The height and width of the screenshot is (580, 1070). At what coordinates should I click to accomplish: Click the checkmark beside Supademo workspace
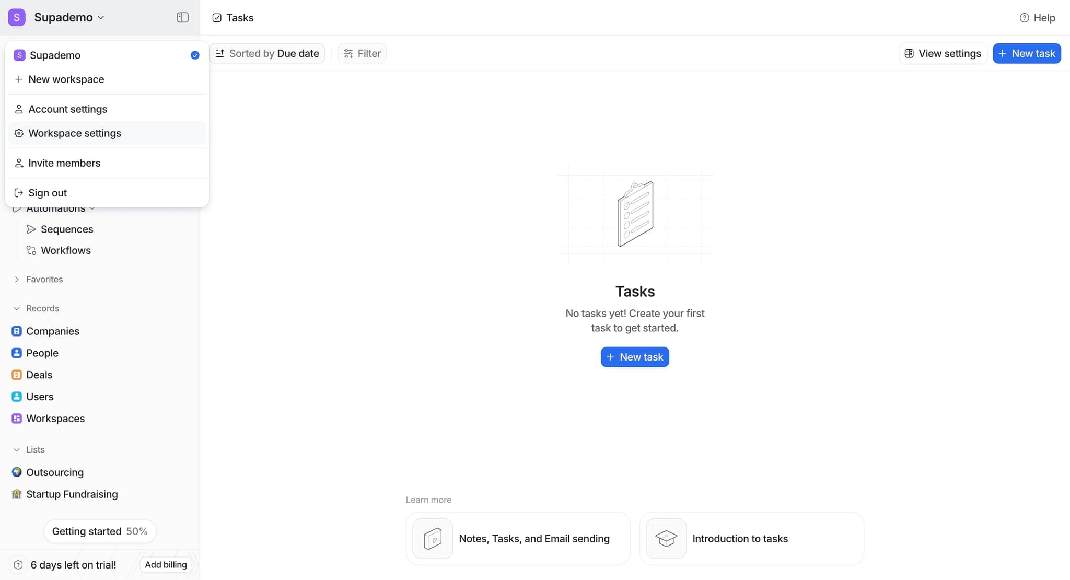tap(194, 55)
